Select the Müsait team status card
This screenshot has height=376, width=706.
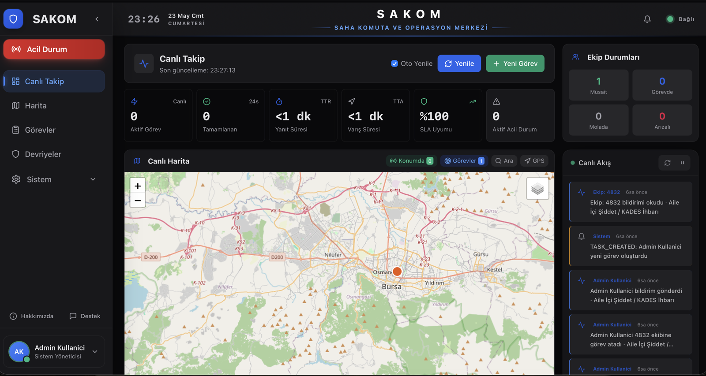(x=598, y=85)
